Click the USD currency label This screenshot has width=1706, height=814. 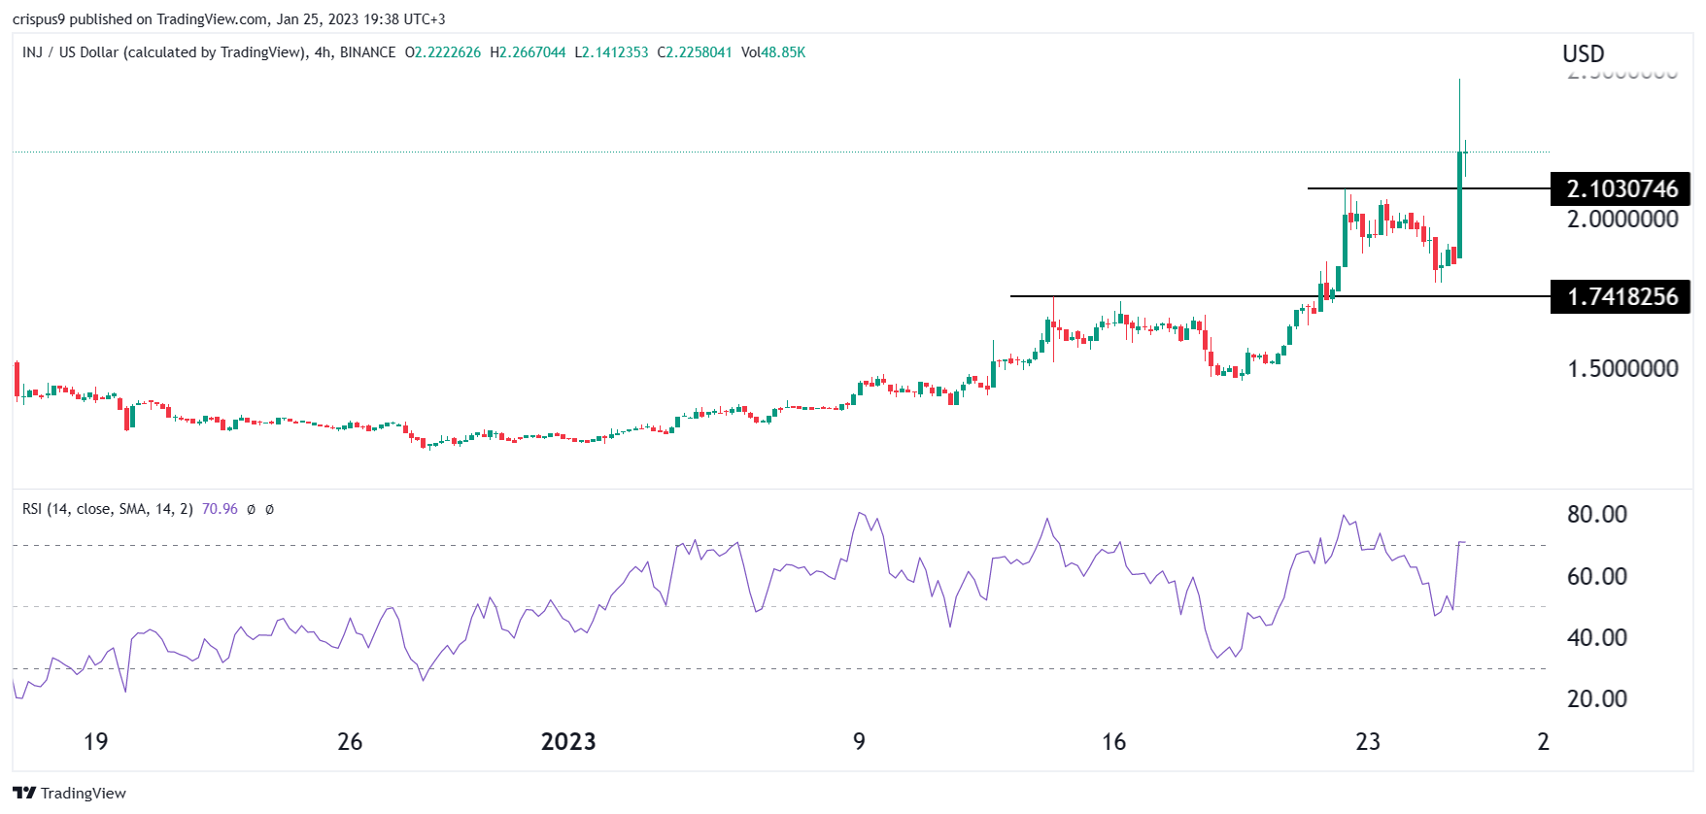(x=1584, y=54)
